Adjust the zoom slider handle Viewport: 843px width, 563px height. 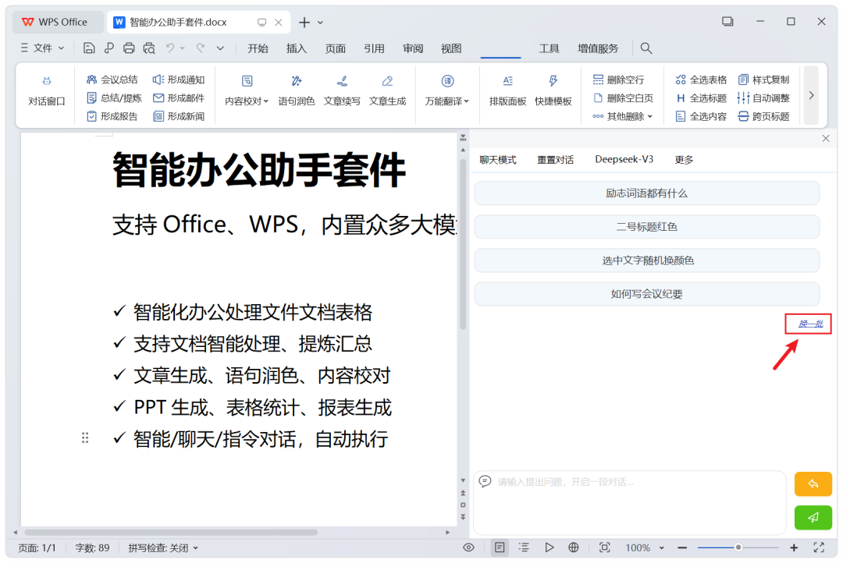pos(738,547)
